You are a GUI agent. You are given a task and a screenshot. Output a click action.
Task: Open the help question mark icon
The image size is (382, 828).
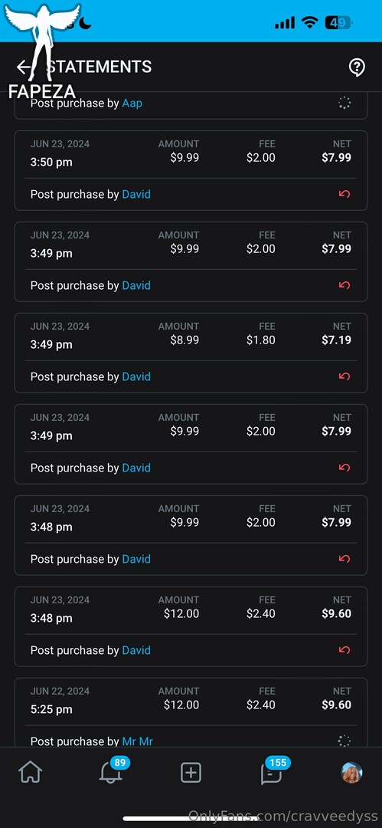[358, 67]
